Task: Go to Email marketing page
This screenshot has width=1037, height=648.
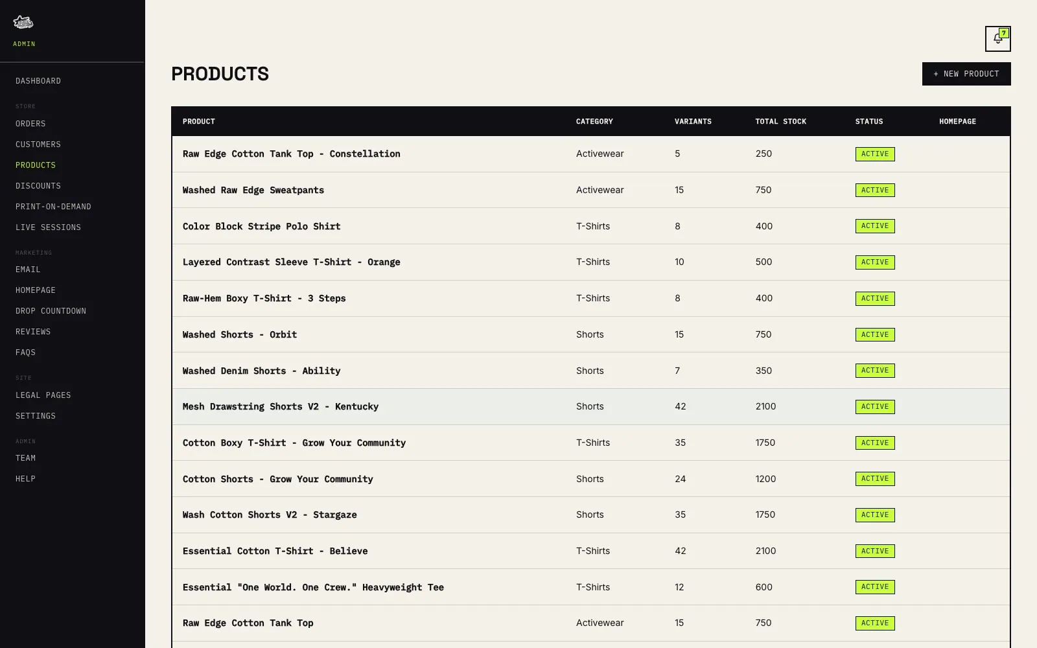Action: [28, 270]
